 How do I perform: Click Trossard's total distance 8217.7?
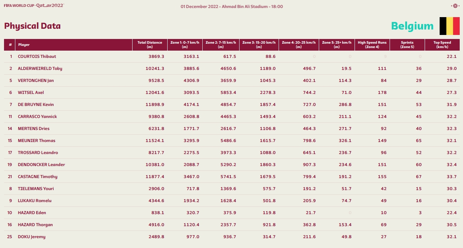click(156, 153)
